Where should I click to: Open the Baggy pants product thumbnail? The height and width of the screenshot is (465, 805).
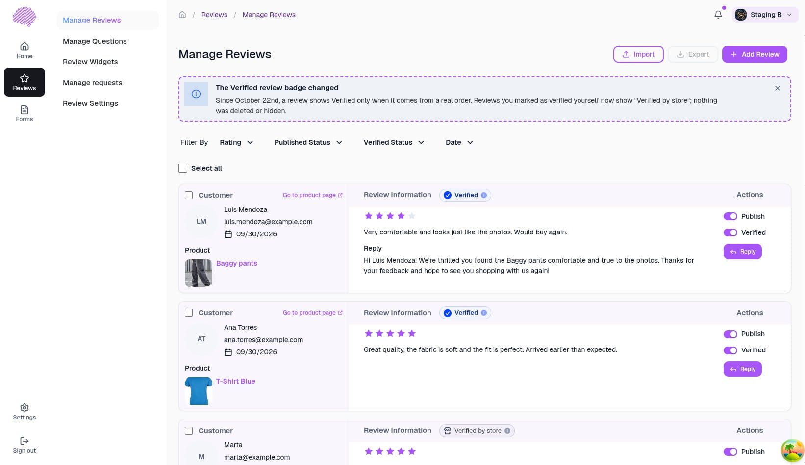199,273
